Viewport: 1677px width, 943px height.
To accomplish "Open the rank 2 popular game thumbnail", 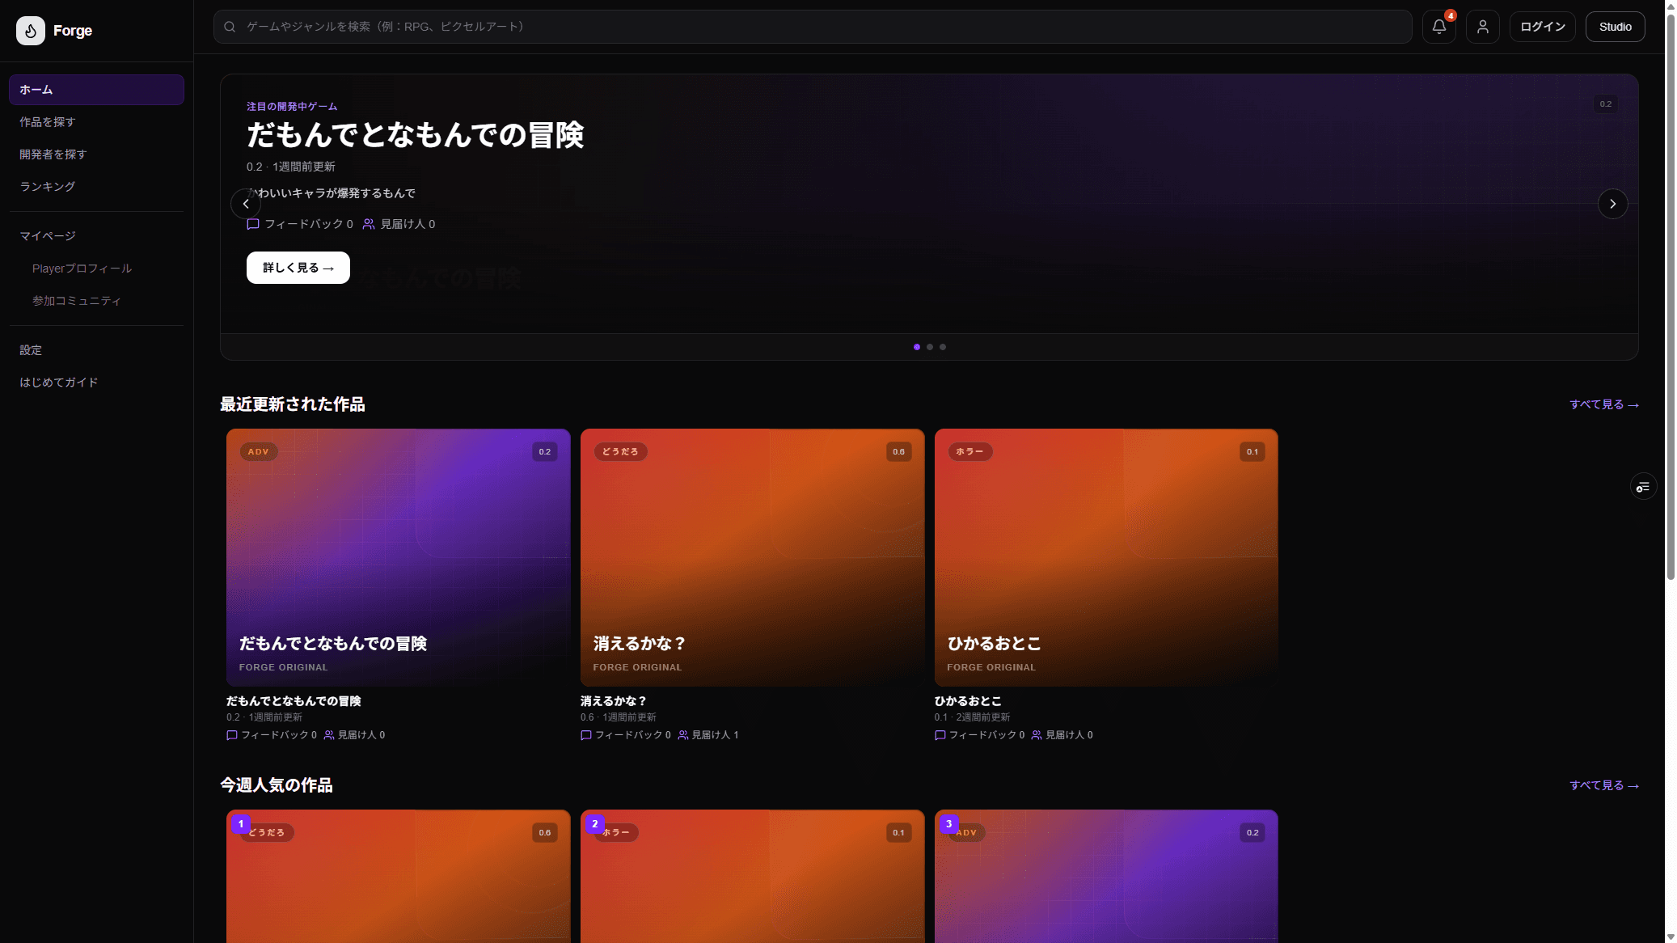I will point(753,876).
